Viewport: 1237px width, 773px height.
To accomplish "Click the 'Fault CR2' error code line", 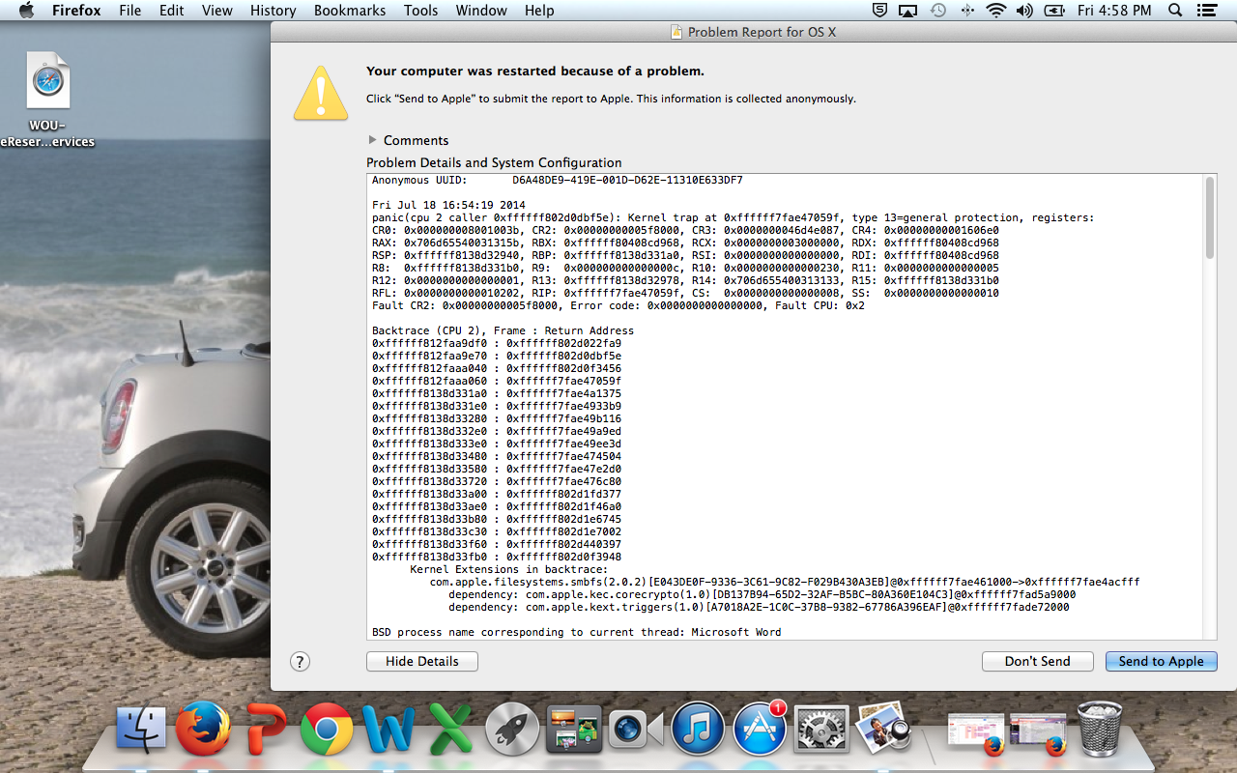I will (618, 305).
